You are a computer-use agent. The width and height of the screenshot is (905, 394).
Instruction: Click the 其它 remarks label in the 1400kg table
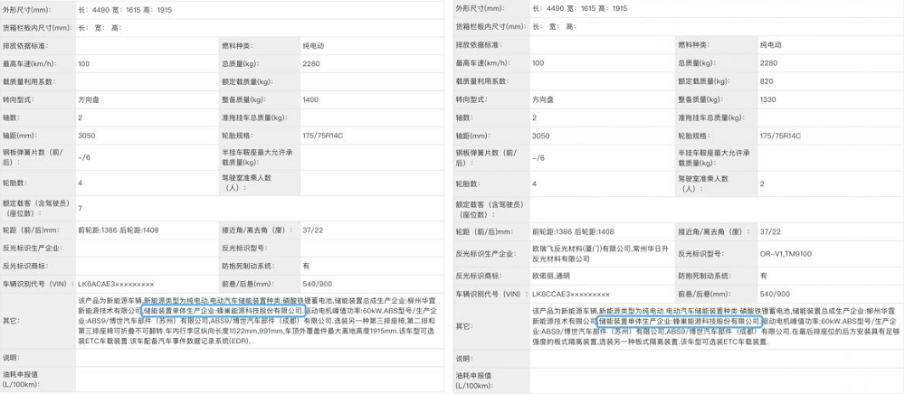12,321
